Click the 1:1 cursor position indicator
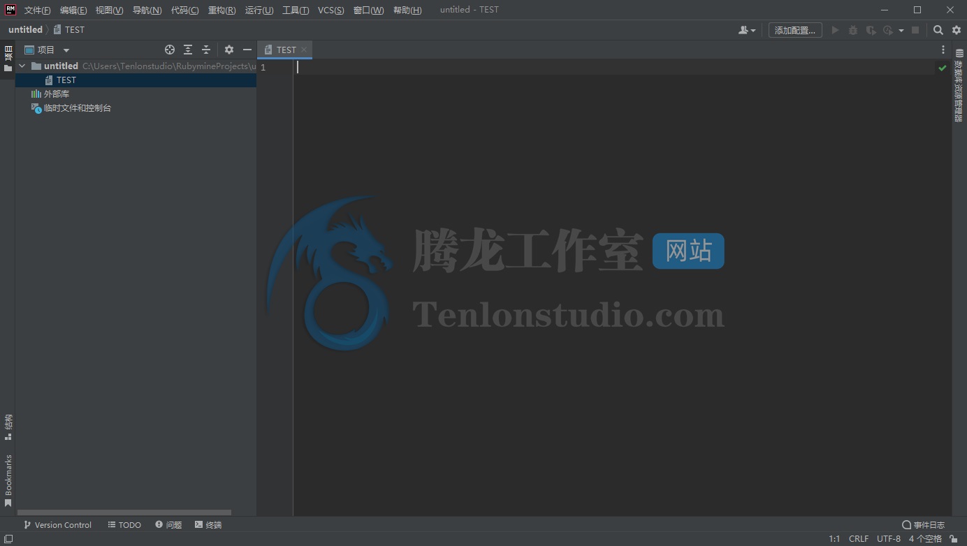 (834, 539)
